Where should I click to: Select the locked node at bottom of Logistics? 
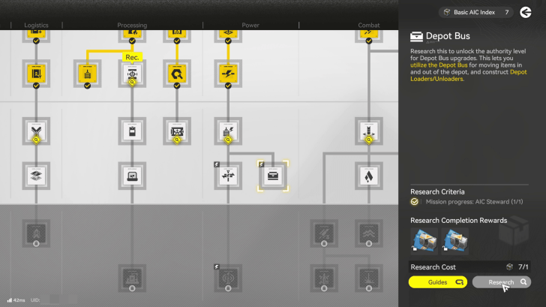36,230
